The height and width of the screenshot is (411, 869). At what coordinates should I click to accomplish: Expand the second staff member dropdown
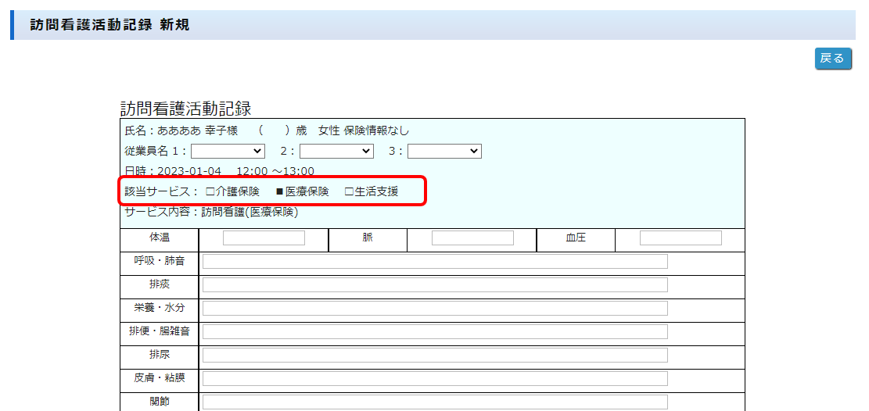[336, 151]
